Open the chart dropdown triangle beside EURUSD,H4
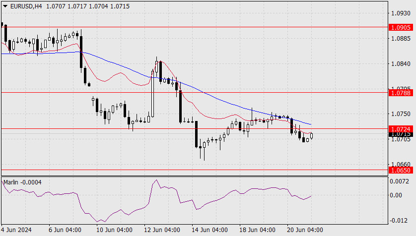The width and height of the screenshot is (416, 236). pos(5,6)
